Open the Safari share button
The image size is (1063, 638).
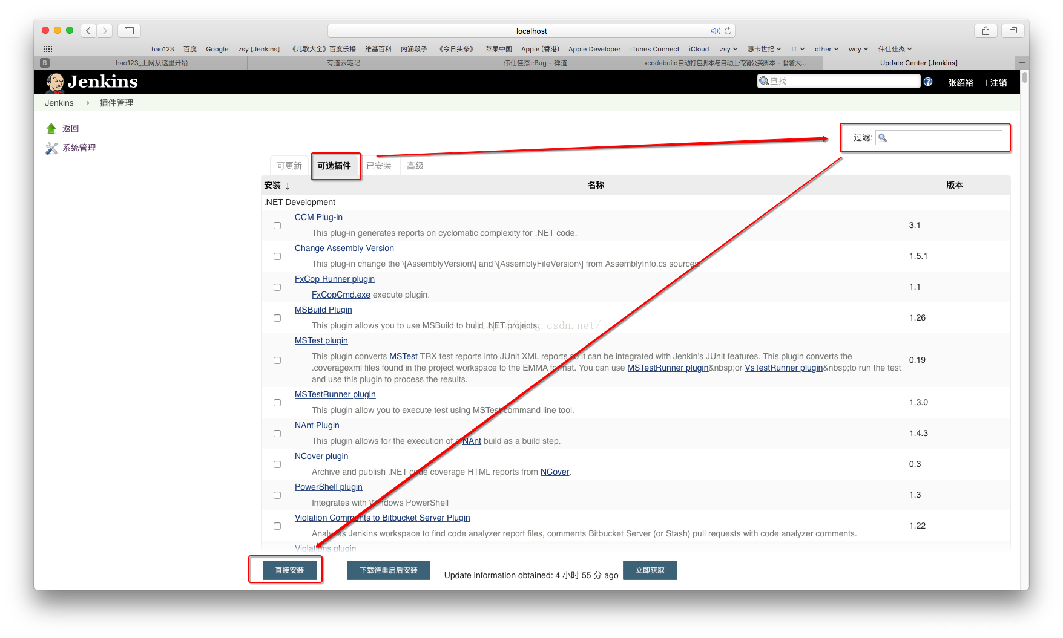click(x=986, y=31)
